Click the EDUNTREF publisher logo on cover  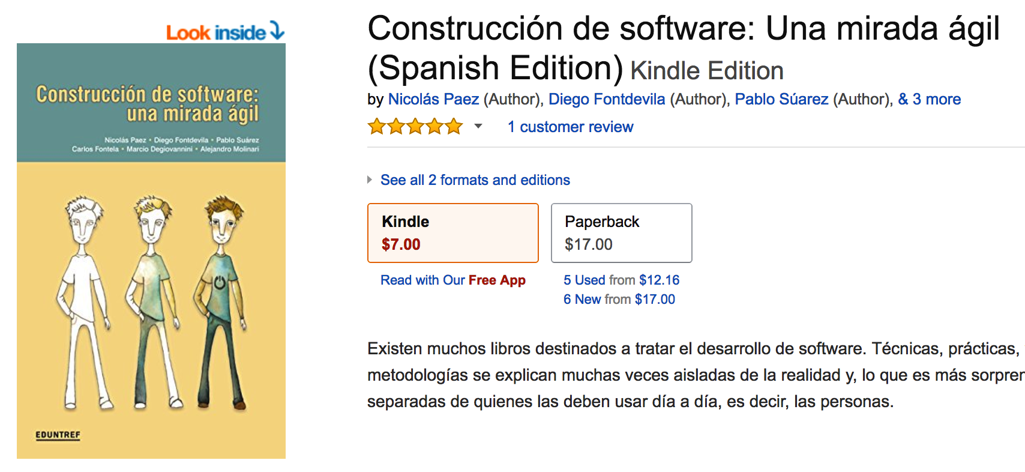coord(58,435)
